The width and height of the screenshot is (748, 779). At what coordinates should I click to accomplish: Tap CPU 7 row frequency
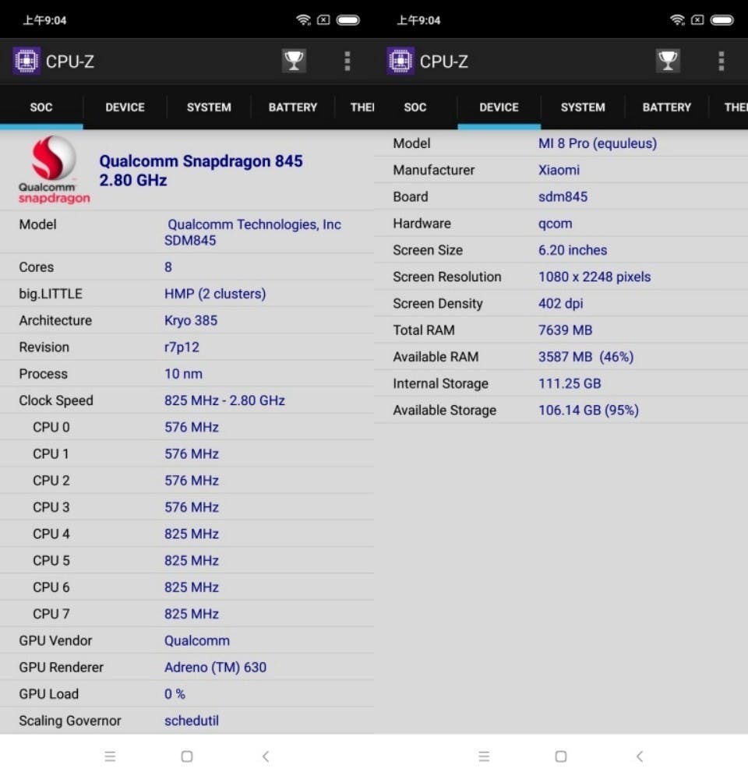tap(192, 614)
